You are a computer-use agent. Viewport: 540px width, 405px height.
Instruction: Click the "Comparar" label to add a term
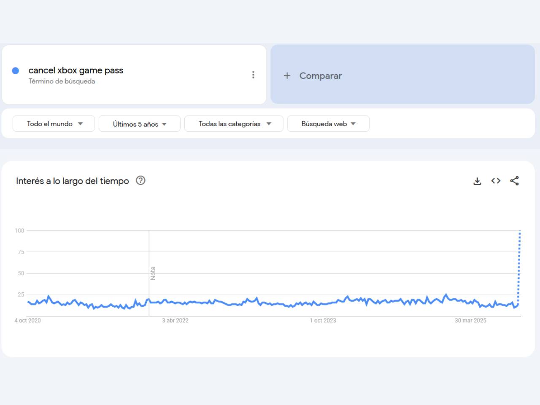[321, 76]
